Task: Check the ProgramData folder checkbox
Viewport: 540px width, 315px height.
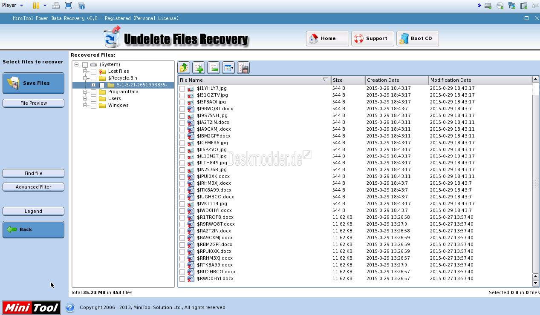Action: click(x=94, y=92)
